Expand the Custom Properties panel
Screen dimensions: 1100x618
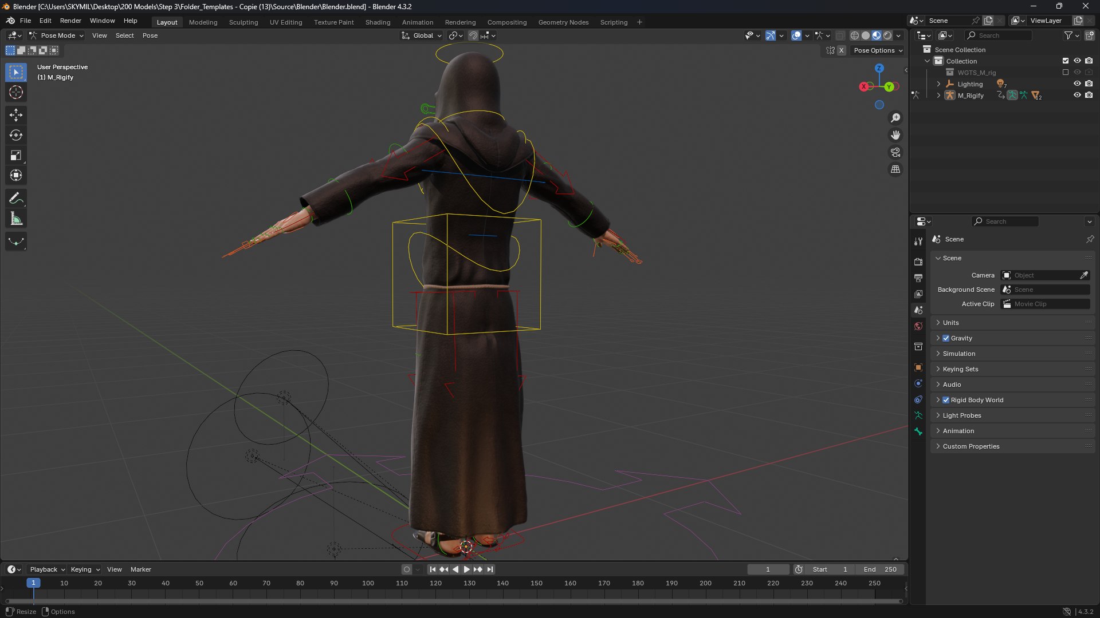971,446
